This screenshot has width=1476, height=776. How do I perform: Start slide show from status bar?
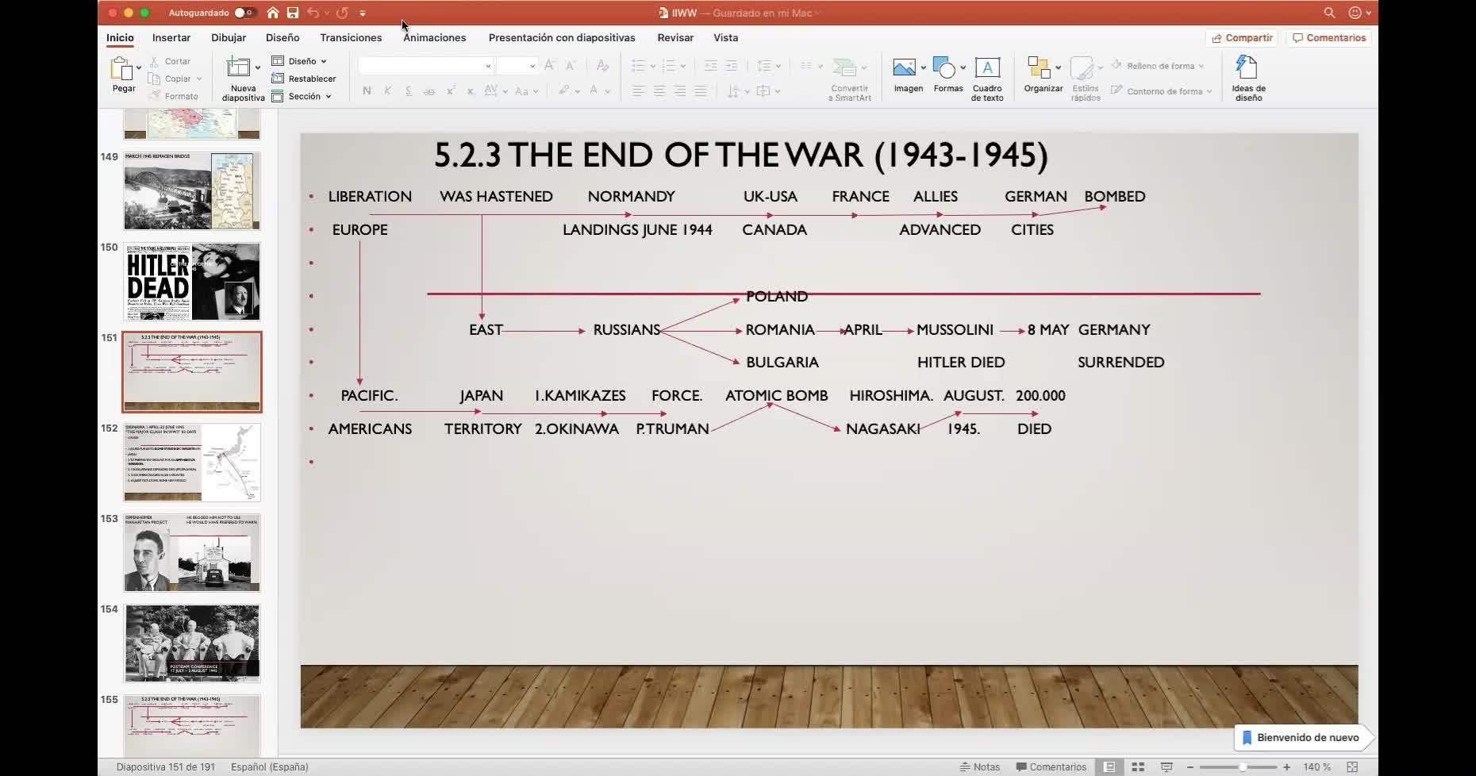[x=1167, y=767]
